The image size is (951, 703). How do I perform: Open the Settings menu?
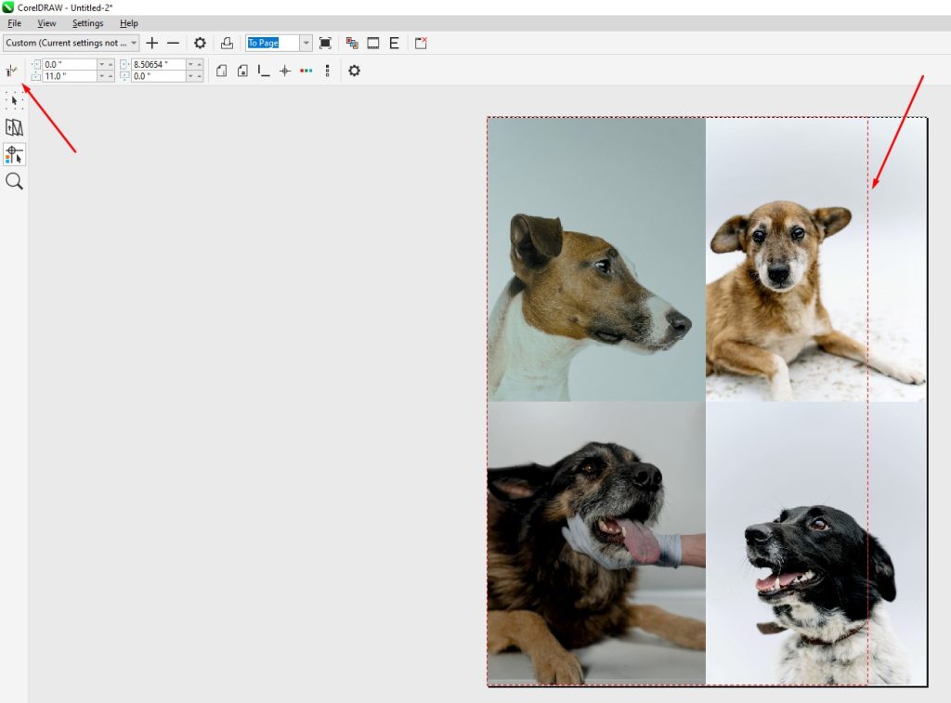click(x=86, y=23)
